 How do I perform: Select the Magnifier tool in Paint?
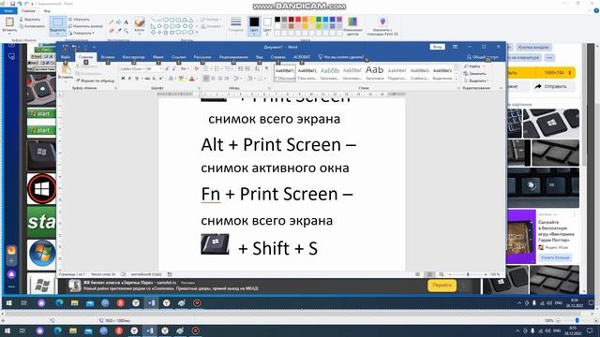click(126, 30)
